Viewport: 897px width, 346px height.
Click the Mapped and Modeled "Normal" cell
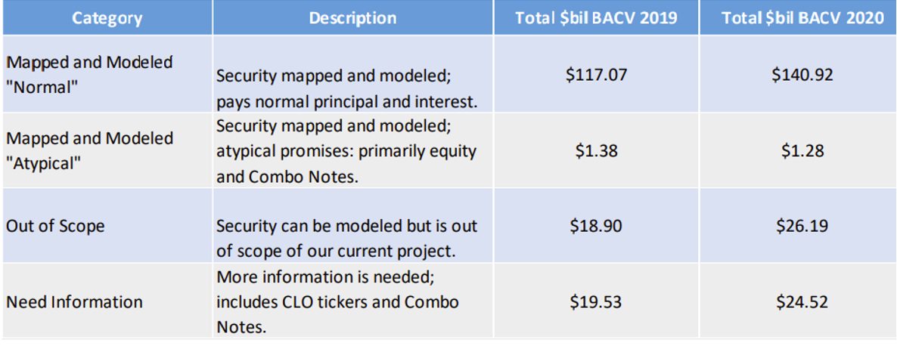(89, 74)
